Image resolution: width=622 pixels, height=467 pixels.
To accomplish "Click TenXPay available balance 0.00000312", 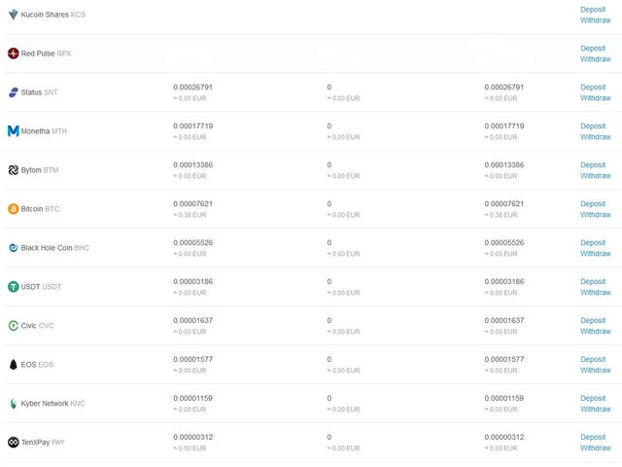I will (x=192, y=438).
